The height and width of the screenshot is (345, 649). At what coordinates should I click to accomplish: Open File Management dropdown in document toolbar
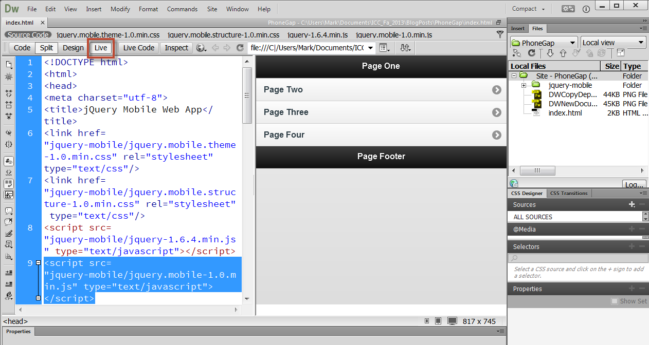405,48
